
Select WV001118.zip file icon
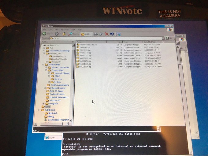tap(78, 53)
